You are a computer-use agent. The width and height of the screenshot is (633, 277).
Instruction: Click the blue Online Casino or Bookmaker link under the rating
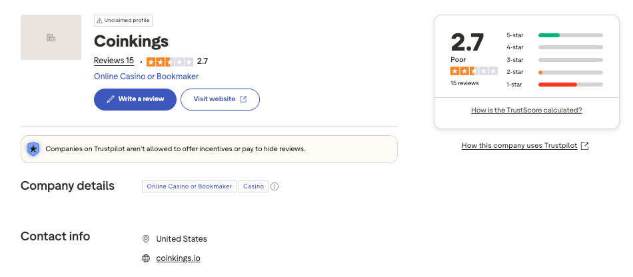146,77
